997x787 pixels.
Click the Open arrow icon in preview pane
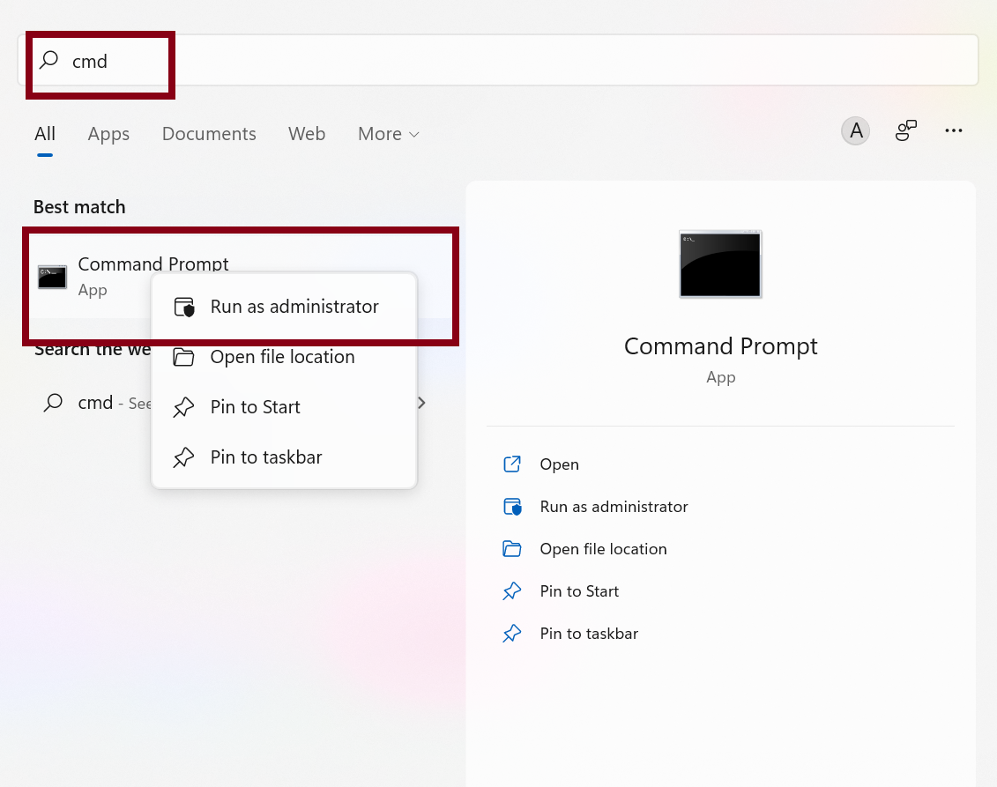pos(512,464)
